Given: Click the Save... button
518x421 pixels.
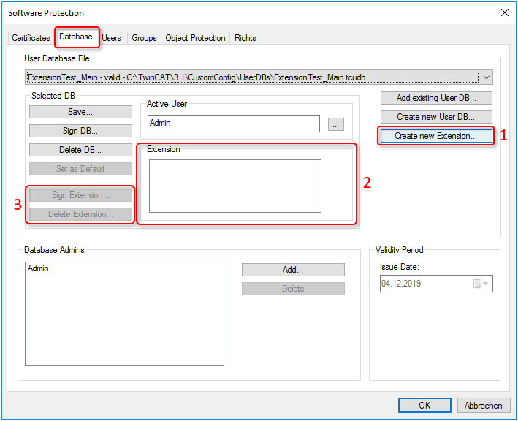Looking at the screenshot, I should [x=80, y=112].
